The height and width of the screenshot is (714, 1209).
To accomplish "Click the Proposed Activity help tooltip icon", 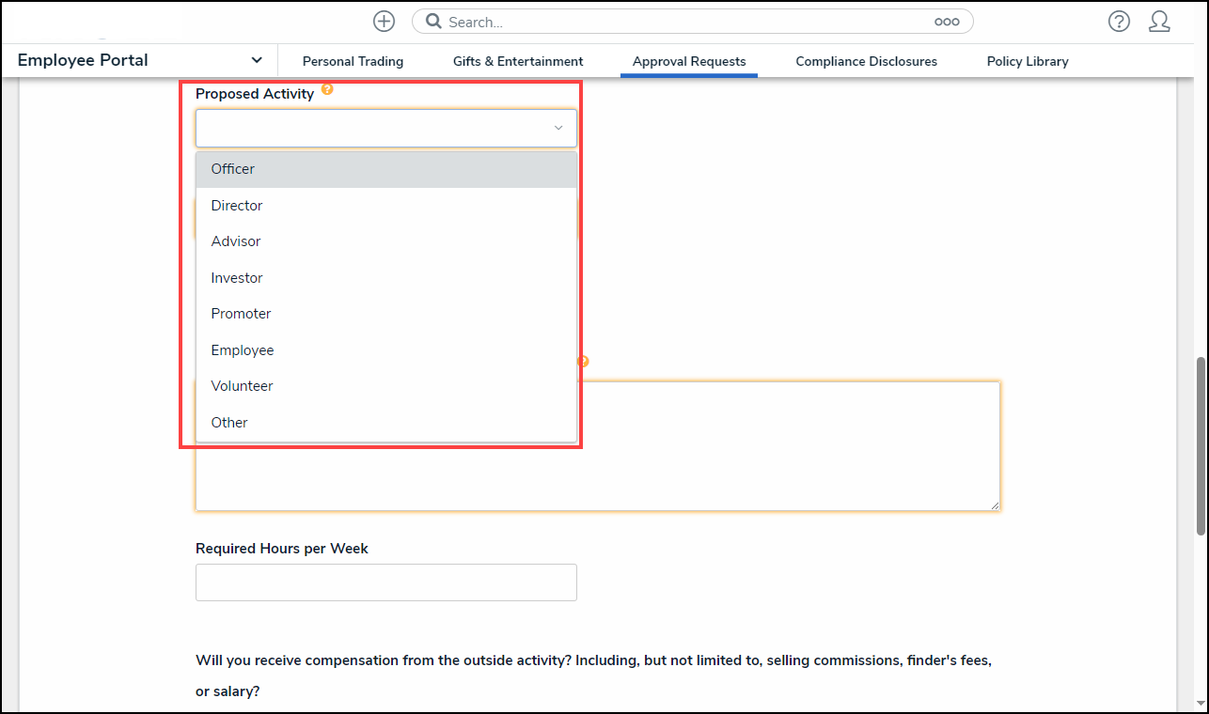I will 327,89.
